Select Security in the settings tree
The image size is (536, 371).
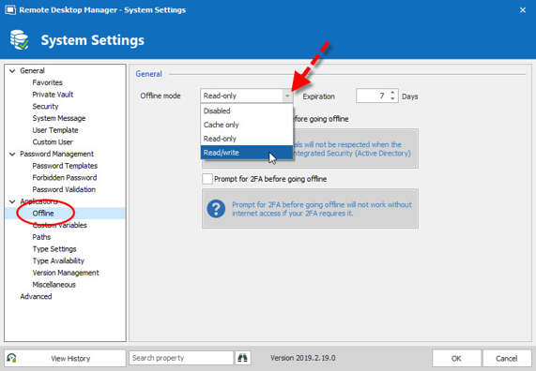click(x=45, y=107)
